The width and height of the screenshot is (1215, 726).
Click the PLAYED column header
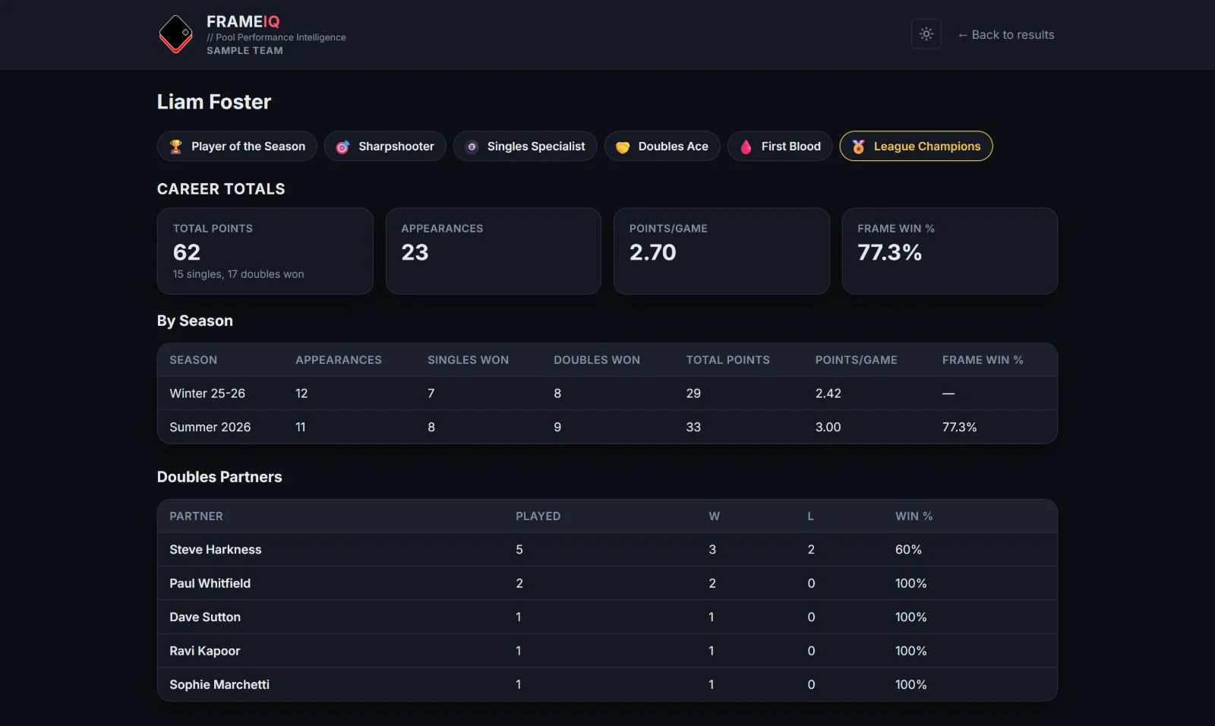point(538,516)
